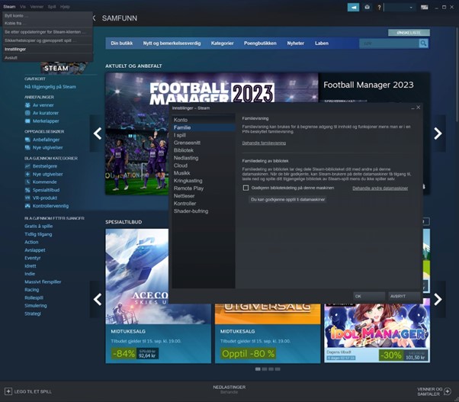Open SAMFUNN in main navigation

click(120, 18)
